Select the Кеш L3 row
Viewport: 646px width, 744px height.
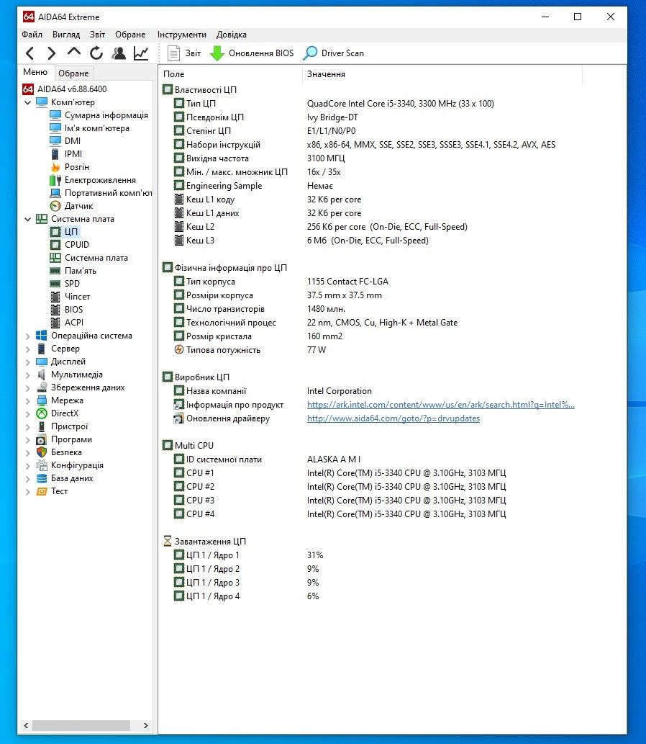tap(301, 241)
